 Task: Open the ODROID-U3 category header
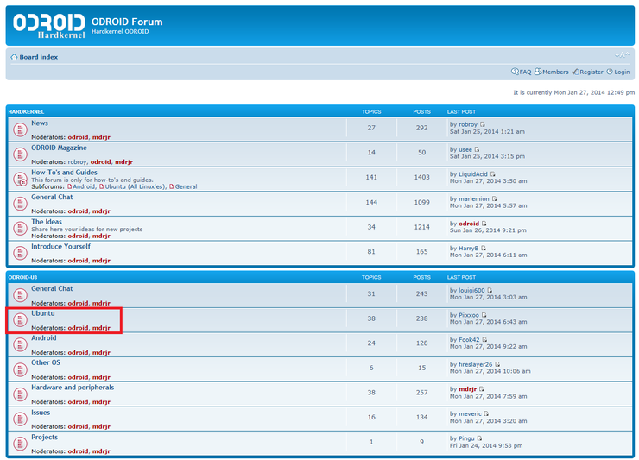click(22, 277)
